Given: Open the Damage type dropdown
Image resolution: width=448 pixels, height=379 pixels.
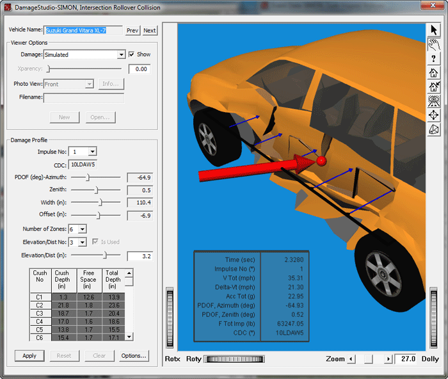Looking at the screenshot, I should [x=121, y=55].
